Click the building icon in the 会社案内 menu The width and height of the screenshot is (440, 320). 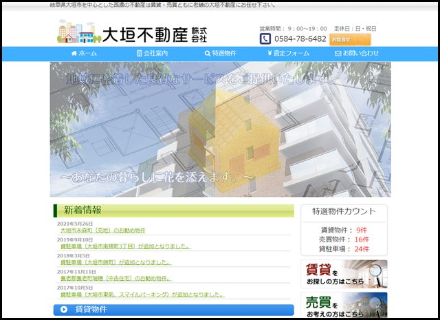(x=139, y=53)
